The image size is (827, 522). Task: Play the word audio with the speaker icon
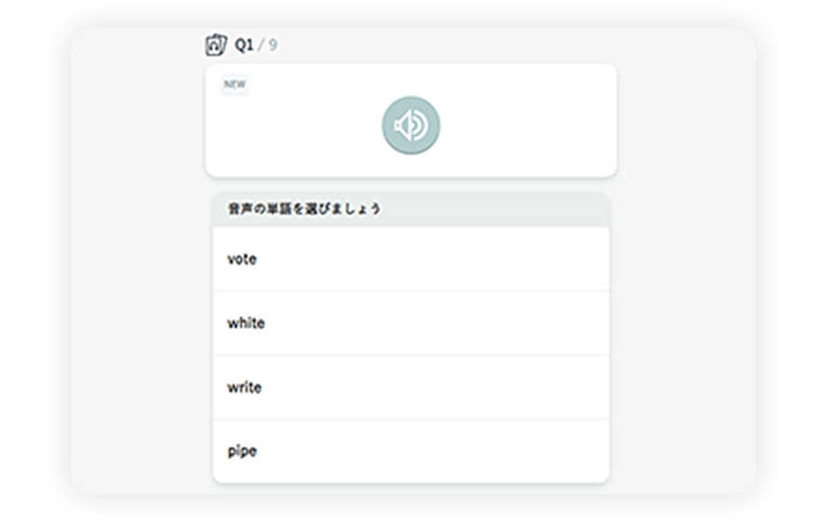coord(411,126)
